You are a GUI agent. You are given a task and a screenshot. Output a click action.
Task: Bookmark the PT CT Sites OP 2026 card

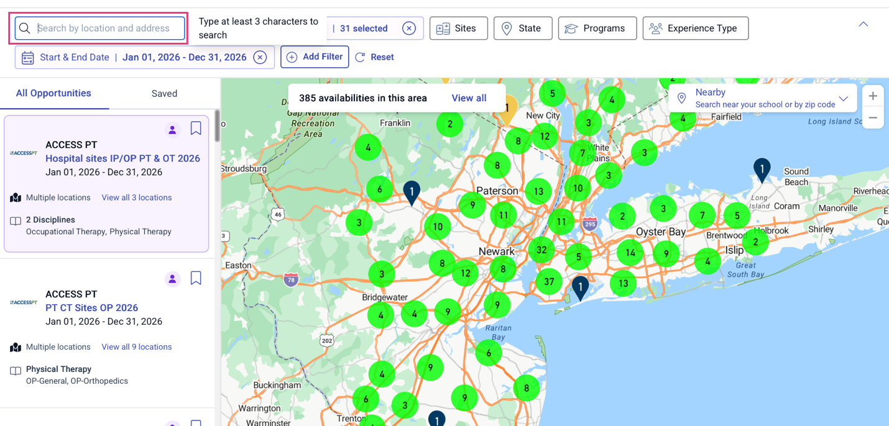tap(196, 278)
